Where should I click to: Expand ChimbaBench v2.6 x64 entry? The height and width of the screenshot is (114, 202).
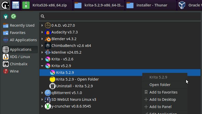pyautogui.click(x=42, y=46)
